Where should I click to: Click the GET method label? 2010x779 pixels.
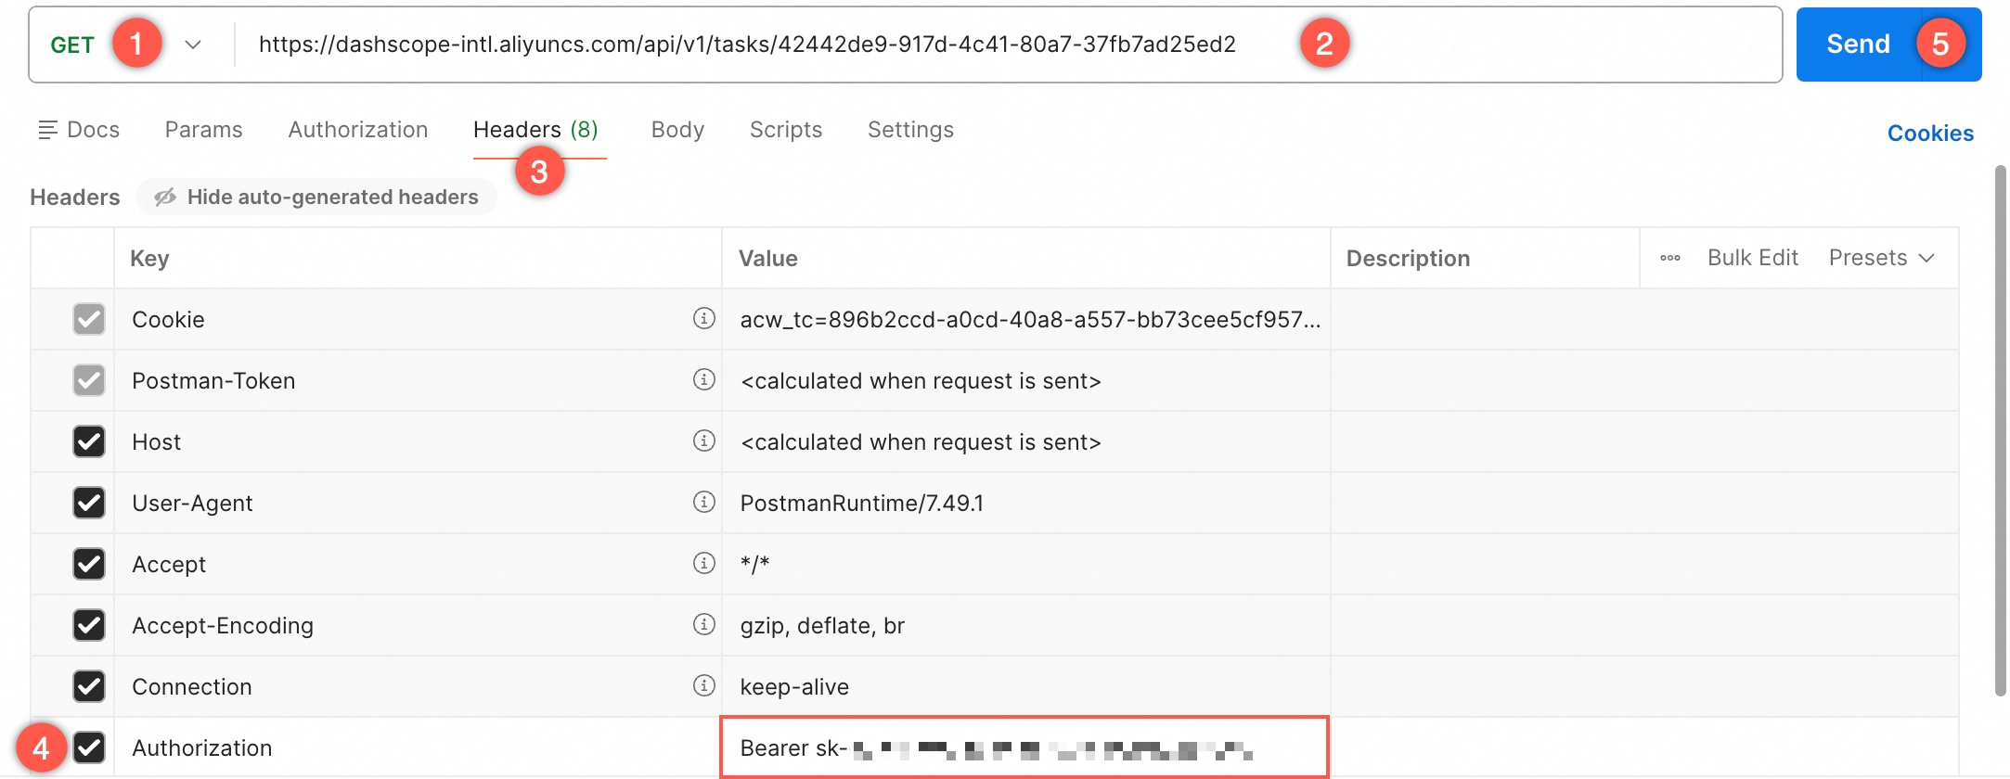(72, 45)
